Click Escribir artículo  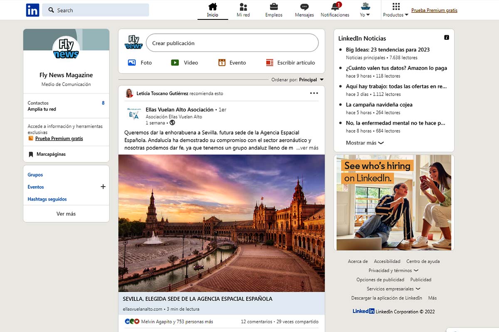291,63
